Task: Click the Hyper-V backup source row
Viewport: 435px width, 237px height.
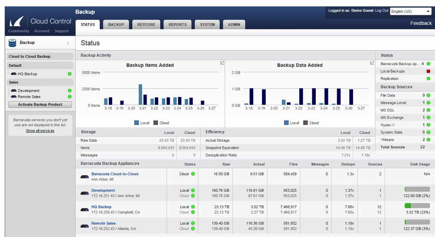Action: pos(405,125)
